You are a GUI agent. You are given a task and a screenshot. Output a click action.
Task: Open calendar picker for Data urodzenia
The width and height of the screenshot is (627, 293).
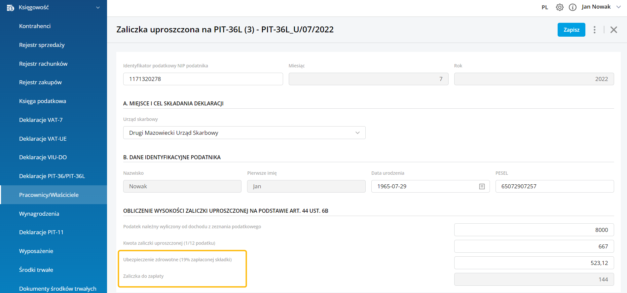[x=482, y=186]
